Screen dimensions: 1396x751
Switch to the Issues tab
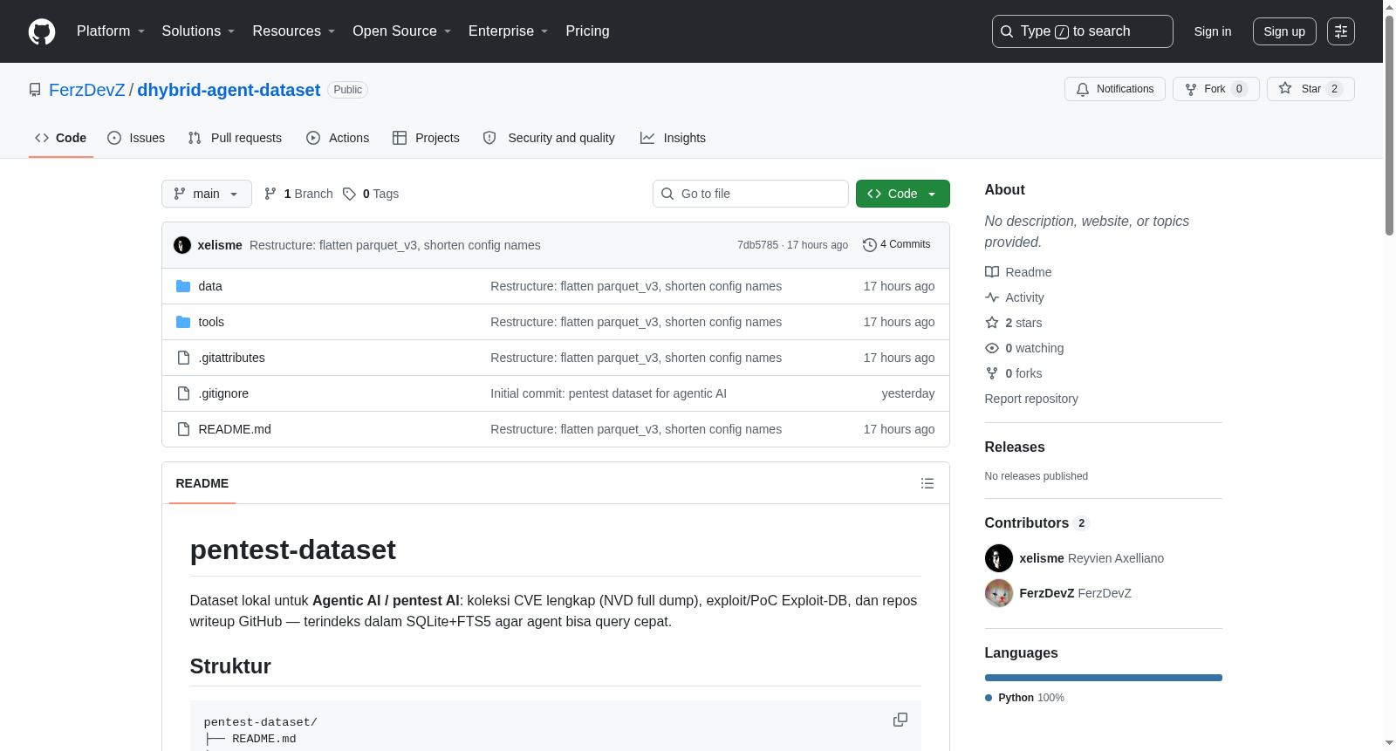point(136,138)
